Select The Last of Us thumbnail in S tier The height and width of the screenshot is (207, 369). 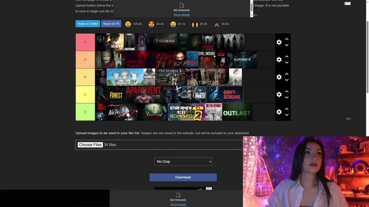(x=115, y=42)
